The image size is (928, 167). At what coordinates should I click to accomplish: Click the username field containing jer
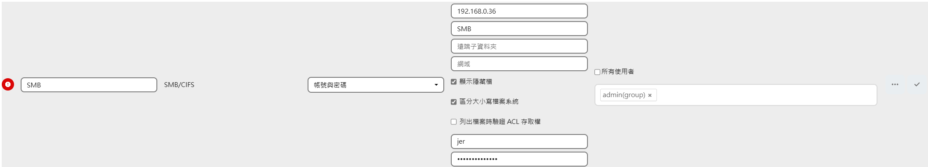519,142
